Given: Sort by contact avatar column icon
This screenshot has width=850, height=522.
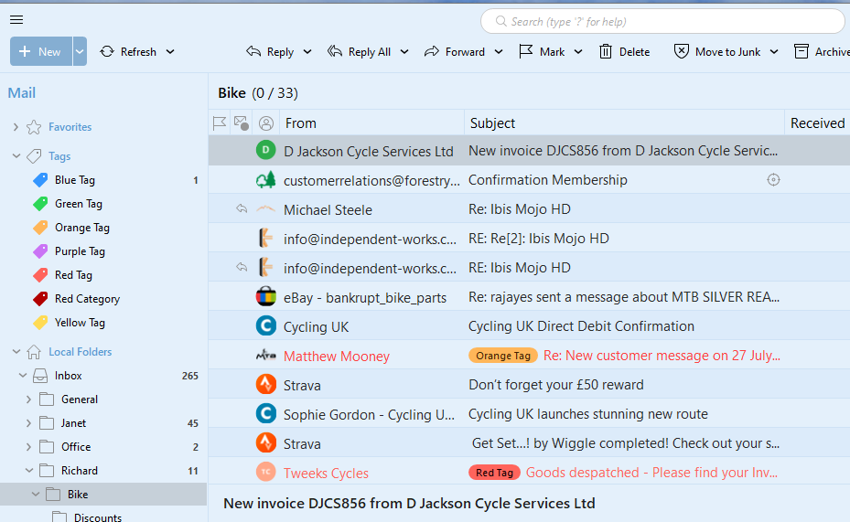Looking at the screenshot, I should point(265,123).
